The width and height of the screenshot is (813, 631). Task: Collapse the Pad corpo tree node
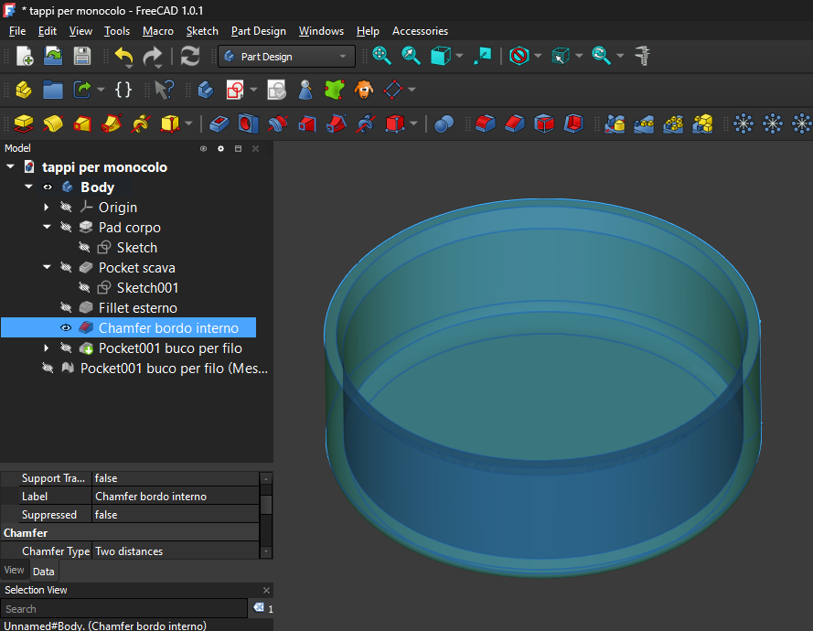click(x=47, y=228)
